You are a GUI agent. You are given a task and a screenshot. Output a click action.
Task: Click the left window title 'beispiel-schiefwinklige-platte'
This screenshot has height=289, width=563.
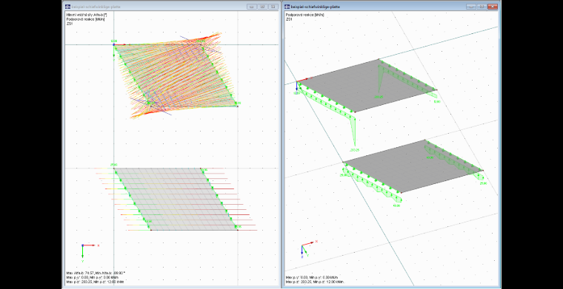(x=96, y=7)
